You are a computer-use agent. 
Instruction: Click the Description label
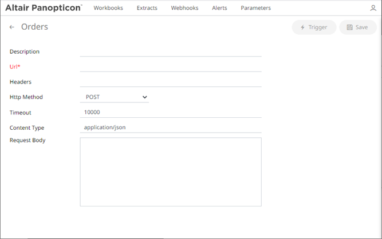(25, 51)
